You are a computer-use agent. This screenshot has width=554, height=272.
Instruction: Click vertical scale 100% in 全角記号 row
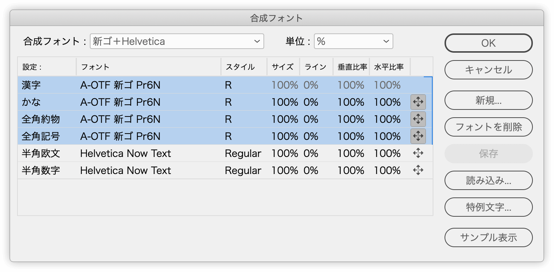(x=351, y=136)
